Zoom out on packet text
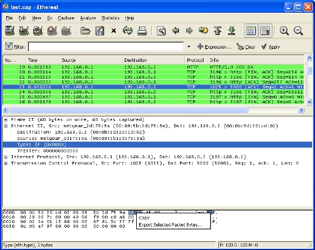This screenshot has width=315, height=250. tap(298, 30)
